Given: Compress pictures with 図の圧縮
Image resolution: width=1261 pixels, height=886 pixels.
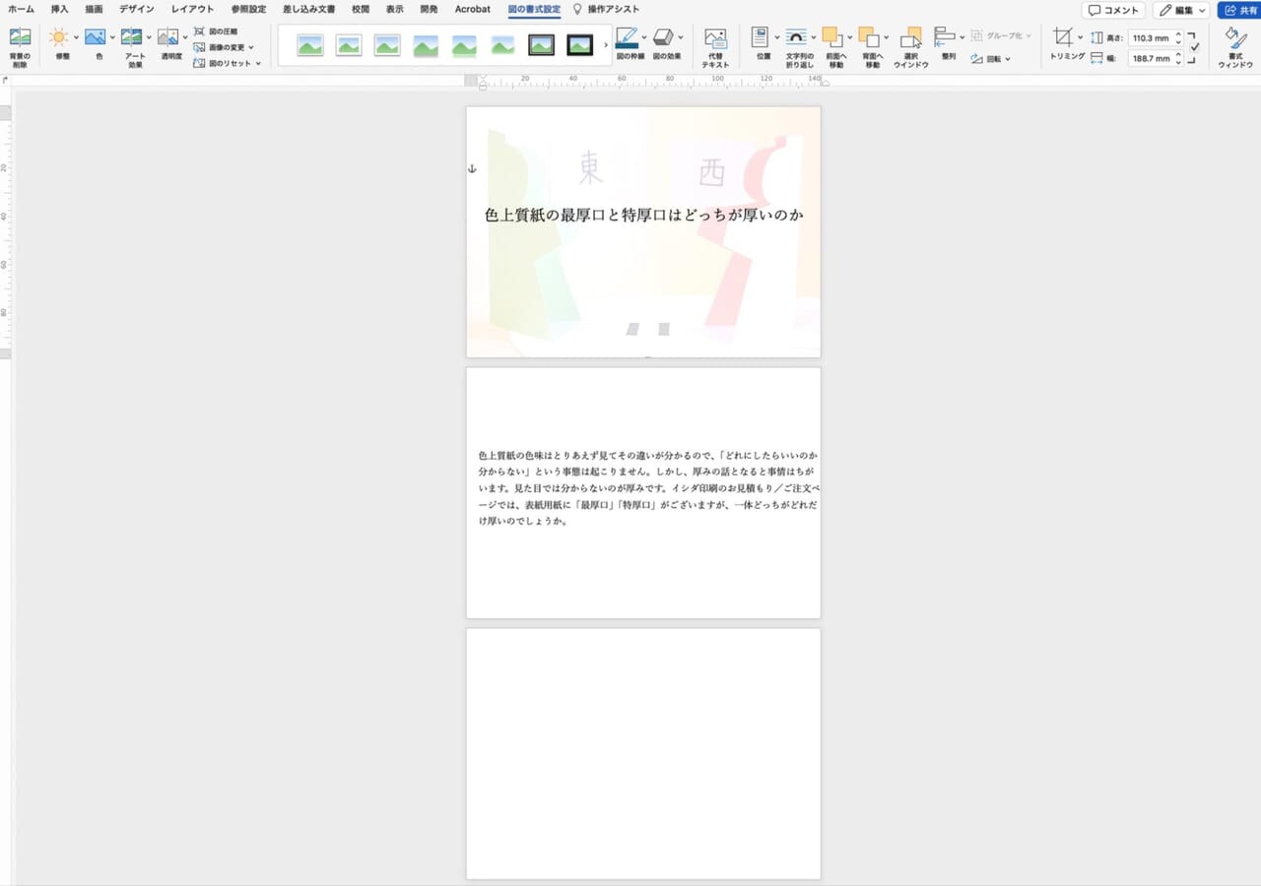Looking at the screenshot, I should point(225,31).
